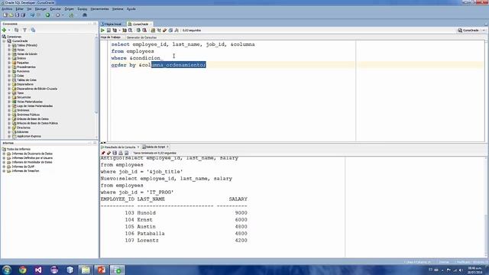
Task: Select the Application Express tree item
Action: [x=29, y=136]
